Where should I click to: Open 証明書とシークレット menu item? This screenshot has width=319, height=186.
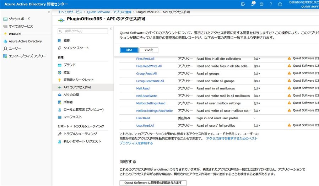point(79,80)
